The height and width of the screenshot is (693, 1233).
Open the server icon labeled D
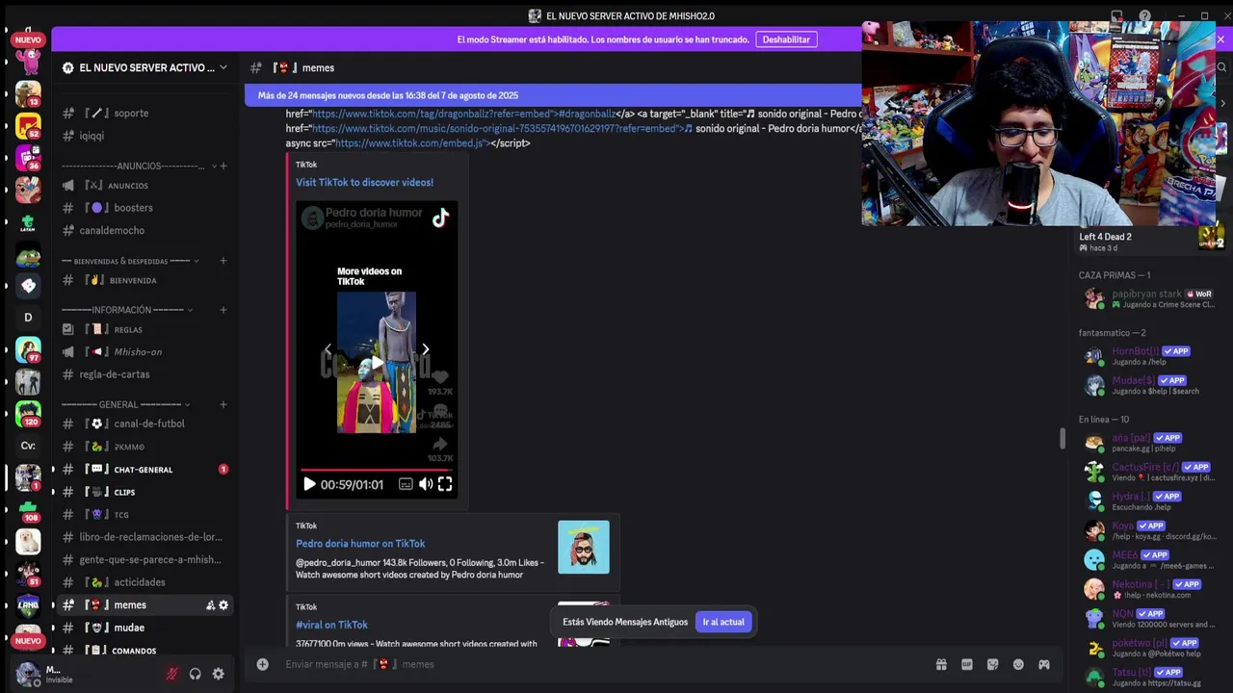(28, 317)
